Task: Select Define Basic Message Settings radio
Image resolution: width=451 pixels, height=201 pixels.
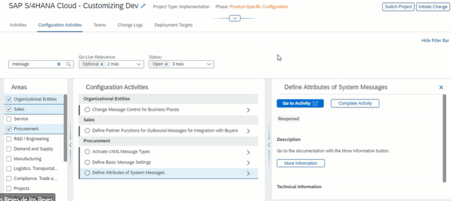Action: (87, 162)
